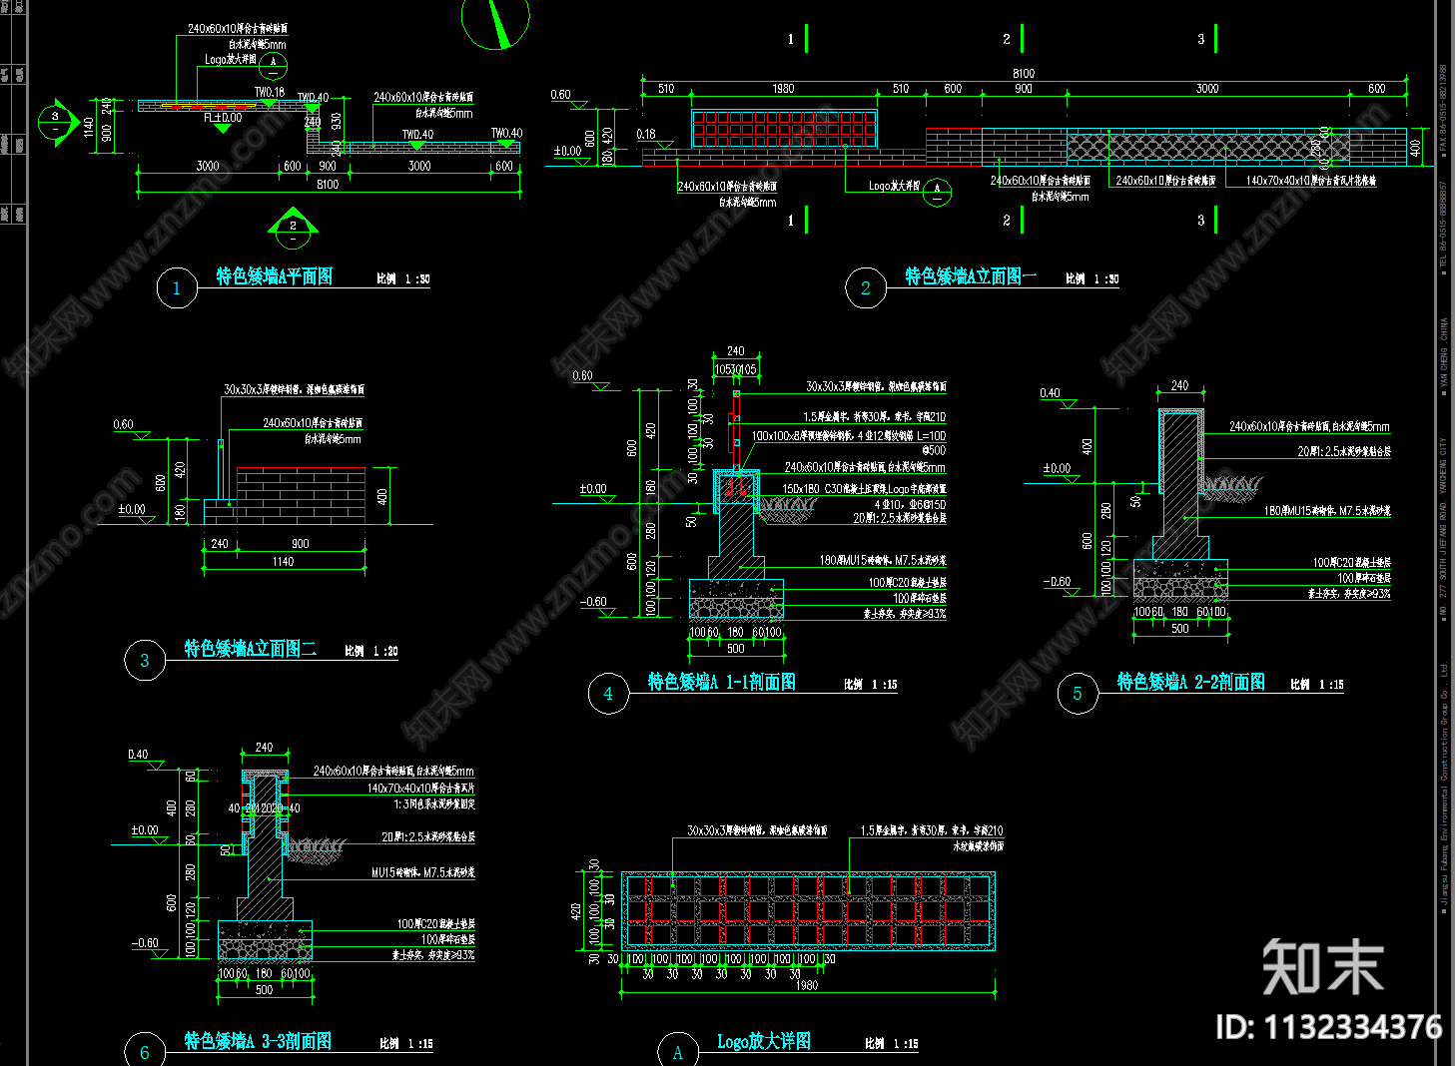Select view direction marker 3 in plan
This screenshot has height=1066, width=1455.
[x=58, y=123]
